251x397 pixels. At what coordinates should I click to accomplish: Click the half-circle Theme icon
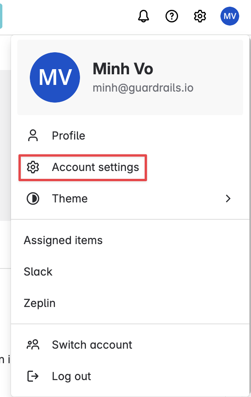pyautogui.click(x=33, y=198)
